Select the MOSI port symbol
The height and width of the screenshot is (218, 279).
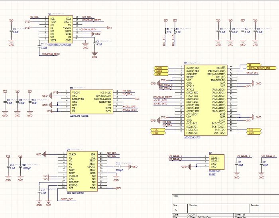[161, 68]
